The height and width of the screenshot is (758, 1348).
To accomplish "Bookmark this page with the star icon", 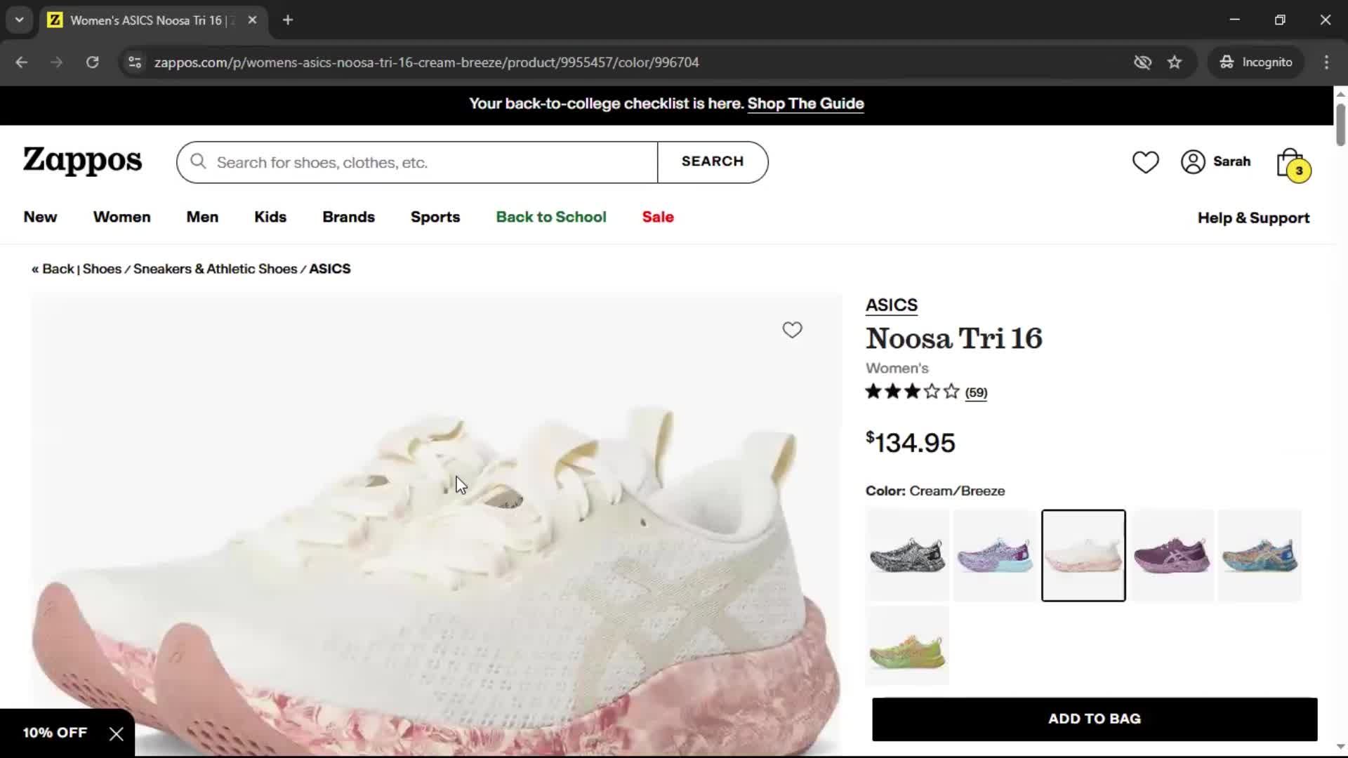I will [1175, 62].
